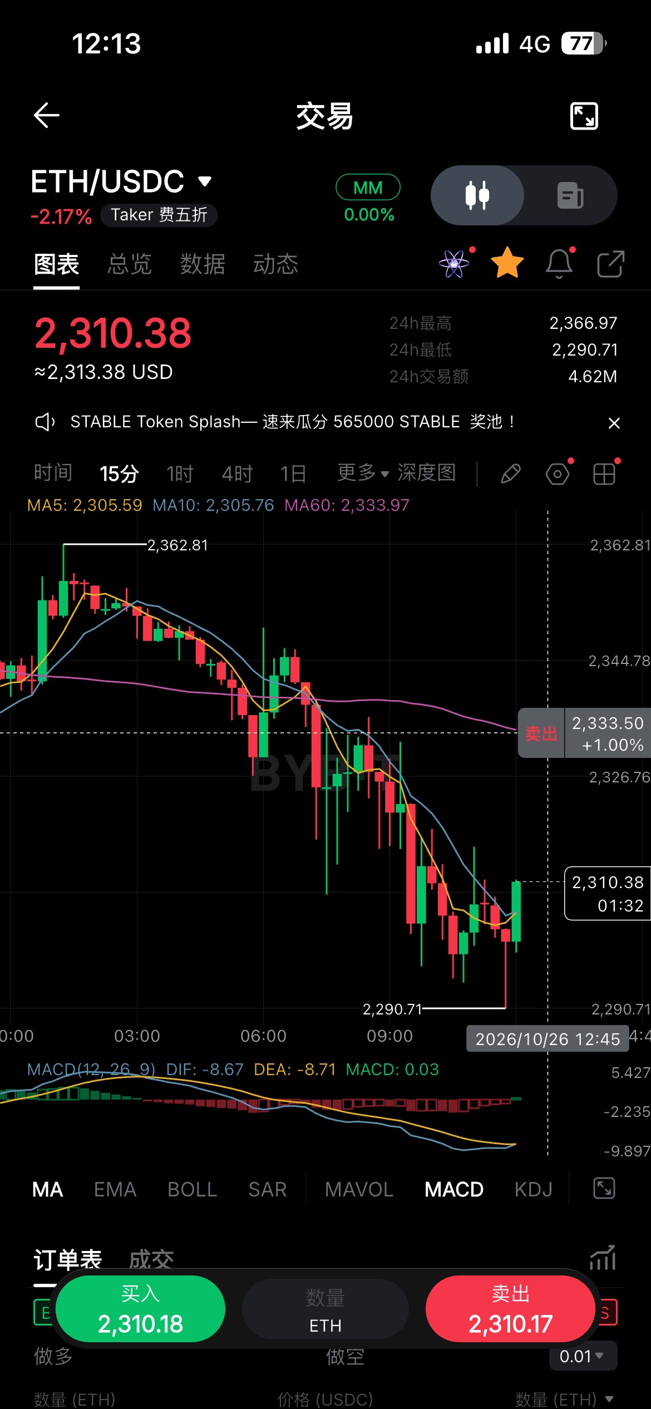The image size is (651, 1409).
Task: Tap the MM 0.00% margin badge
Action: pyautogui.click(x=368, y=199)
